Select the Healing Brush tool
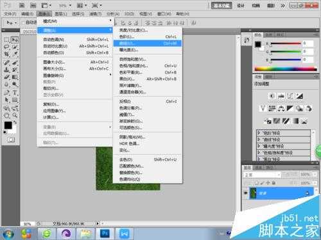Viewport: 321px width, 240px height. click(6, 63)
